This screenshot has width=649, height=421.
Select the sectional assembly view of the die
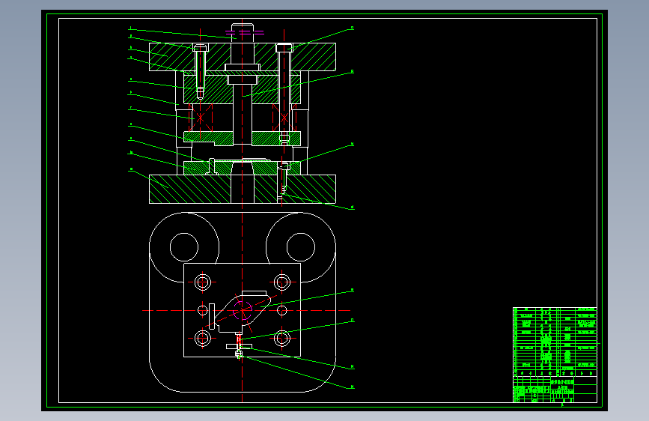(x=242, y=114)
